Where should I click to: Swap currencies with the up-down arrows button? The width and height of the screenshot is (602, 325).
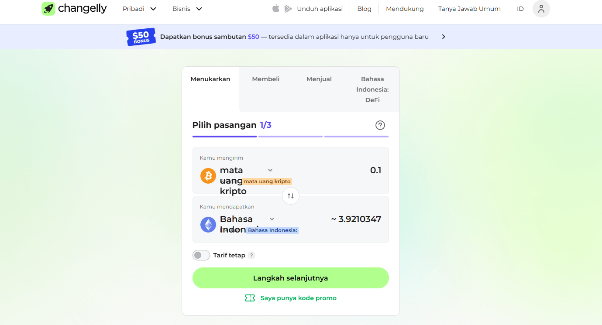coord(291,196)
